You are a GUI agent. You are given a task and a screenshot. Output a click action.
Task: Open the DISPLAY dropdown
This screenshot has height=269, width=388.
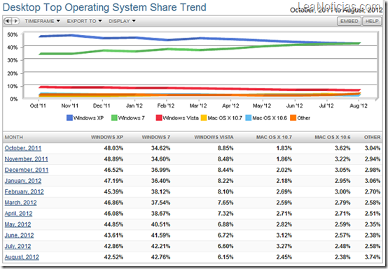tap(123, 21)
